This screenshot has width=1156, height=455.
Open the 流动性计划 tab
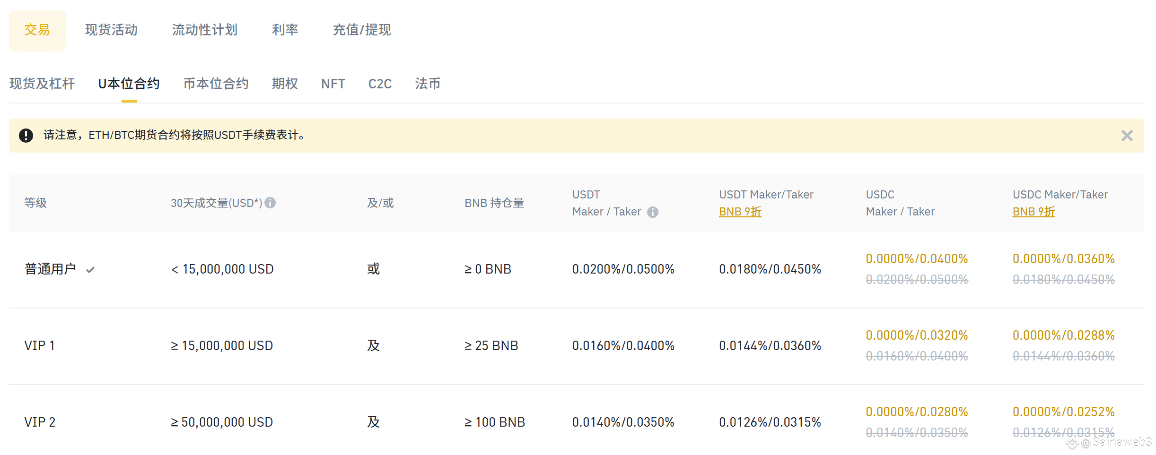pos(204,30)
